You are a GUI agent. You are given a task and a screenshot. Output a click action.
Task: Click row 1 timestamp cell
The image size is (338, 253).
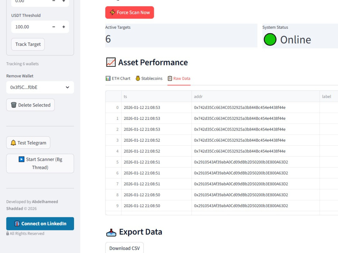pos(156,118)
